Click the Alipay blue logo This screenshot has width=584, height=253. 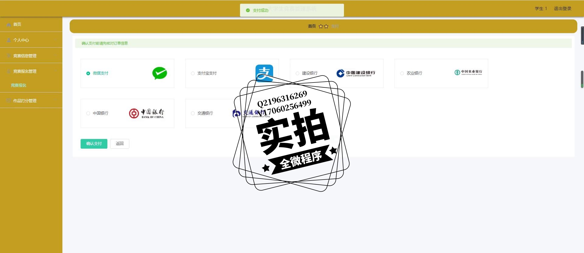click(264, 73)
